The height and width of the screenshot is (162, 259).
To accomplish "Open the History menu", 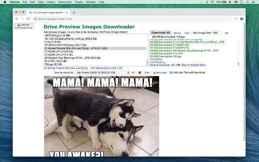I will [51, 2].
